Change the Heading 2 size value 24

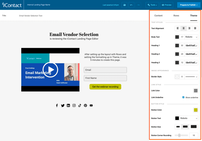(182, 54)
